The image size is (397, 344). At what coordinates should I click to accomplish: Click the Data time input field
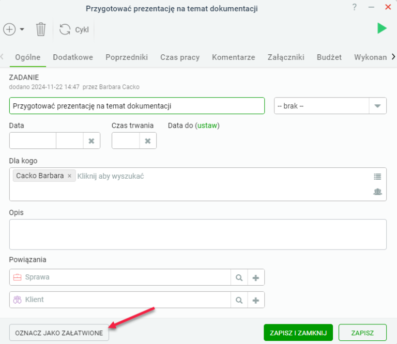pos(70,140)
